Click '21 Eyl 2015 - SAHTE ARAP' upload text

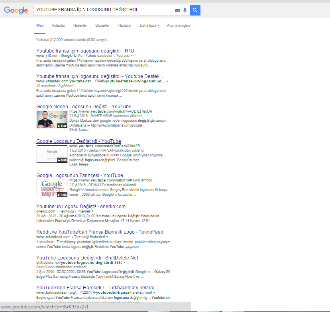tap(106, 116)
